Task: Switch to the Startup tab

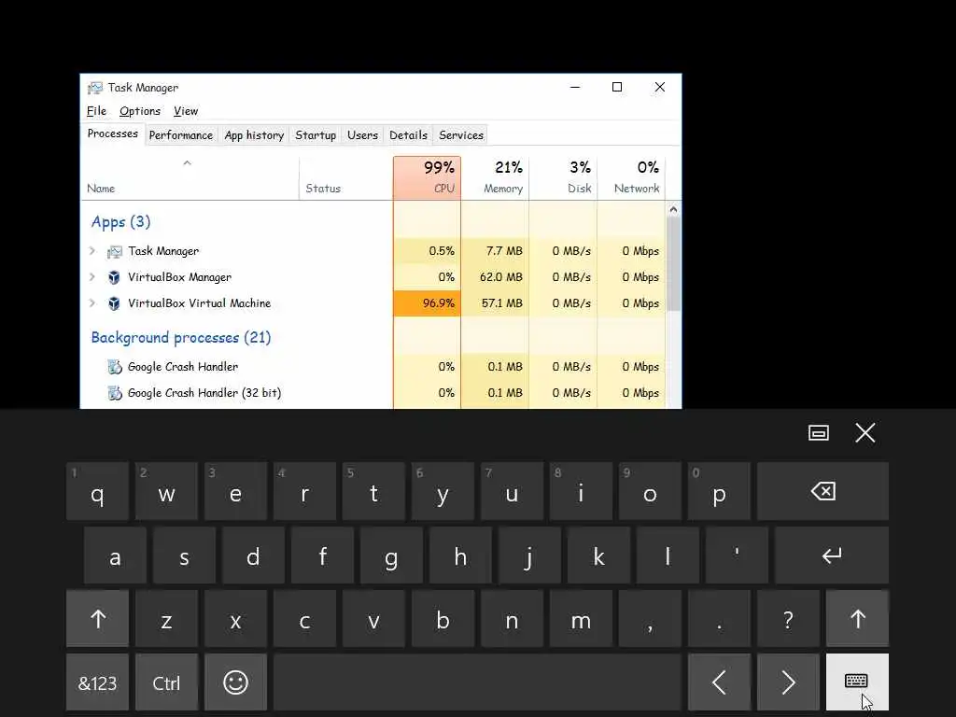Action: (x=316, y=135)
